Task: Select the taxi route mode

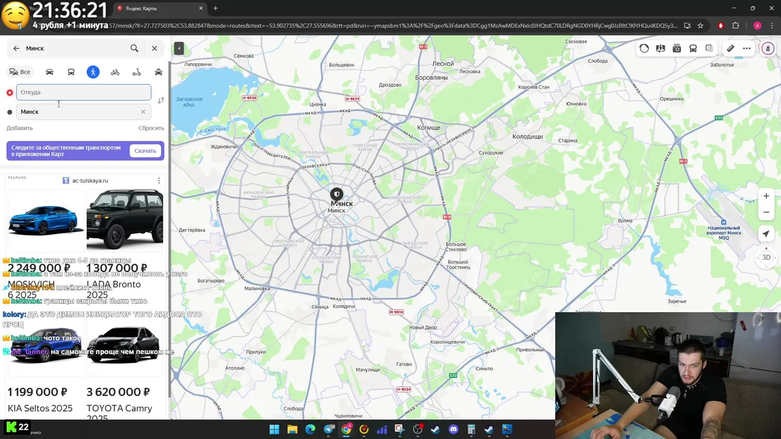Action: (x=159, y=72)
